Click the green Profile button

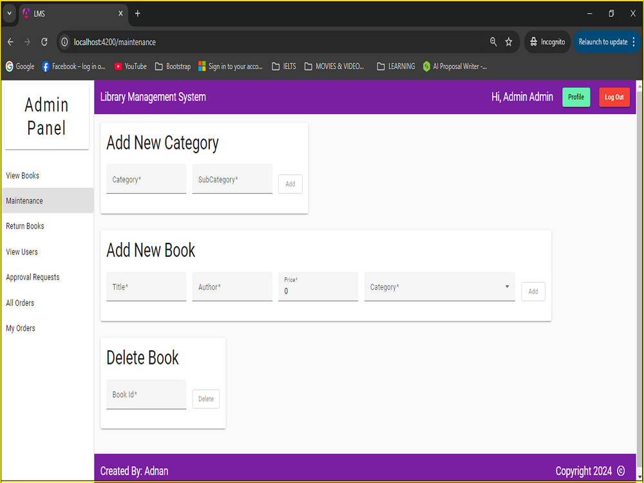(576, 97)
